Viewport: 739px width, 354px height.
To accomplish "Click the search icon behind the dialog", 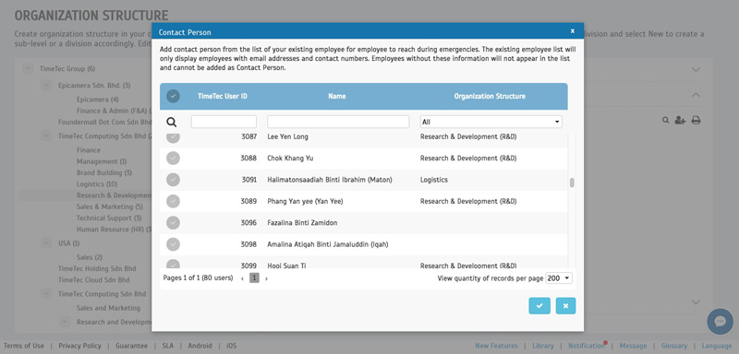I will click(x=665, y=121).
